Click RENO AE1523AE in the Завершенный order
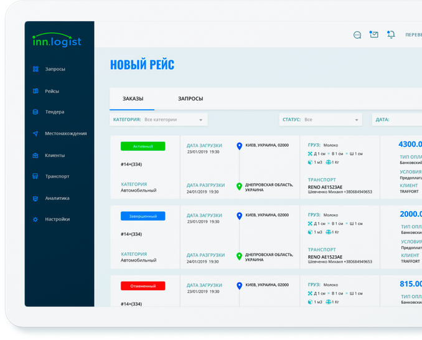Screen dimensions: 422x340 325,257
